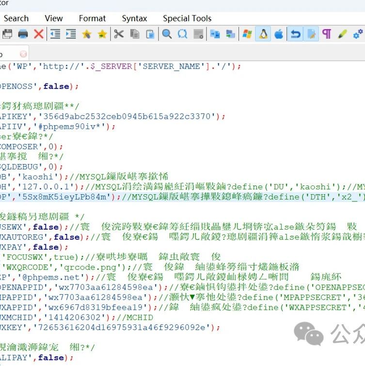The width and height of the screenshot is (365, 366).
Task: Click 'false' on the OPENOSS line
Action: [56, 86]
